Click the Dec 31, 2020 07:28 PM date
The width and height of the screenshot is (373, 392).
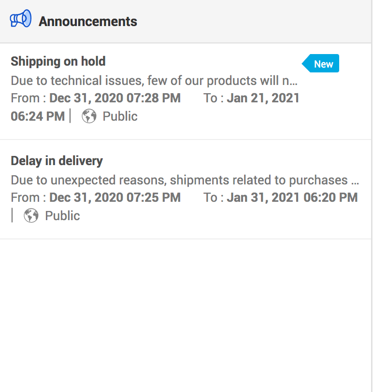click(x=115, y=98)
